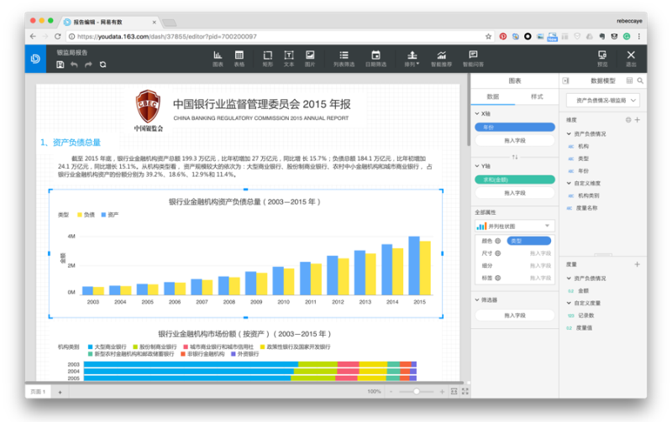Viewport: 672px width, 422px height.
Task: Insert a chart (图表) component
Action: click(x=218, y=59)
